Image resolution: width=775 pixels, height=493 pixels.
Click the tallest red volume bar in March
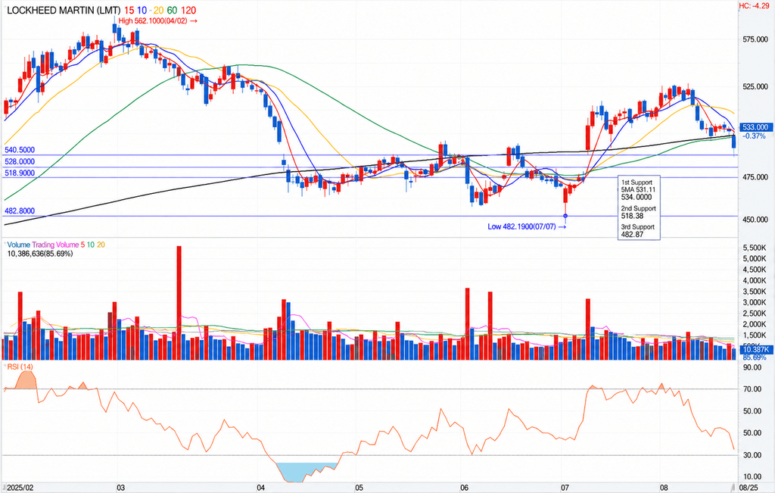tap(179, 303)
